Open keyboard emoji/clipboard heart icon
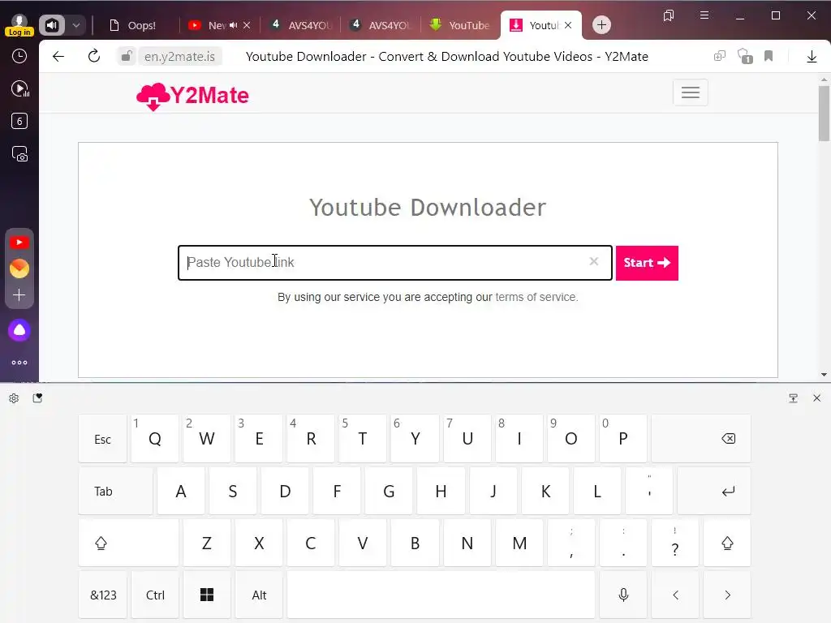The width and height of the screenshot is (831, 623). (x=37, y=397)
